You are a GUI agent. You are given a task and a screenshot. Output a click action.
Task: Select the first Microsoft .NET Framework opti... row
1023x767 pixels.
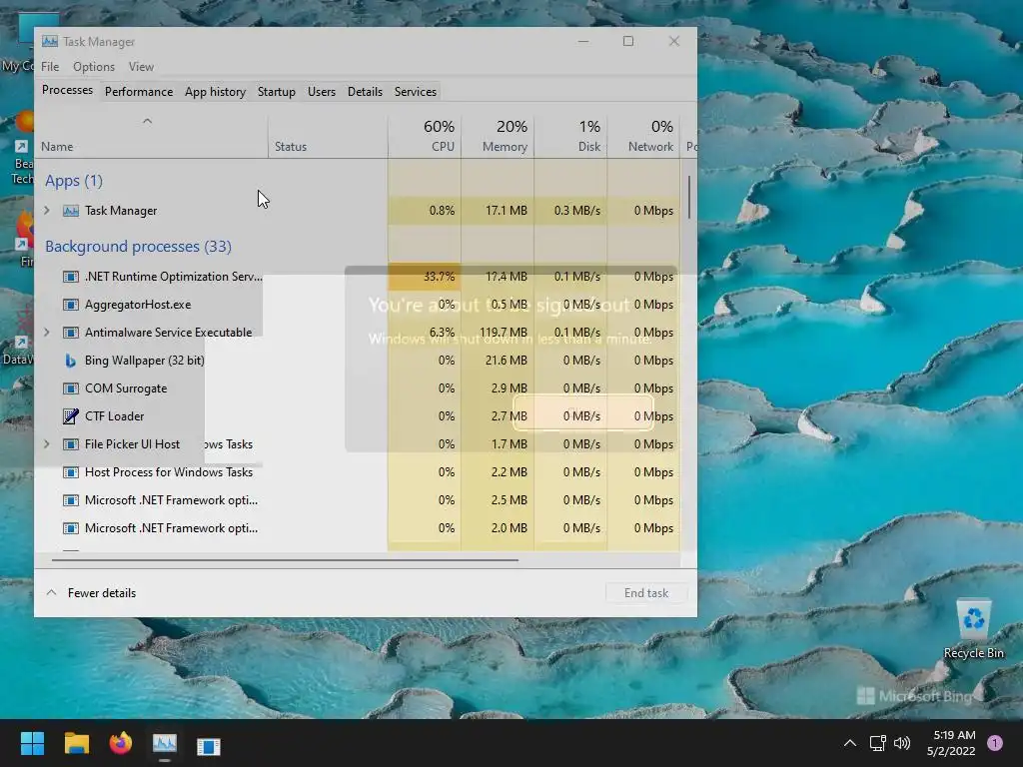tap(358, 500)
